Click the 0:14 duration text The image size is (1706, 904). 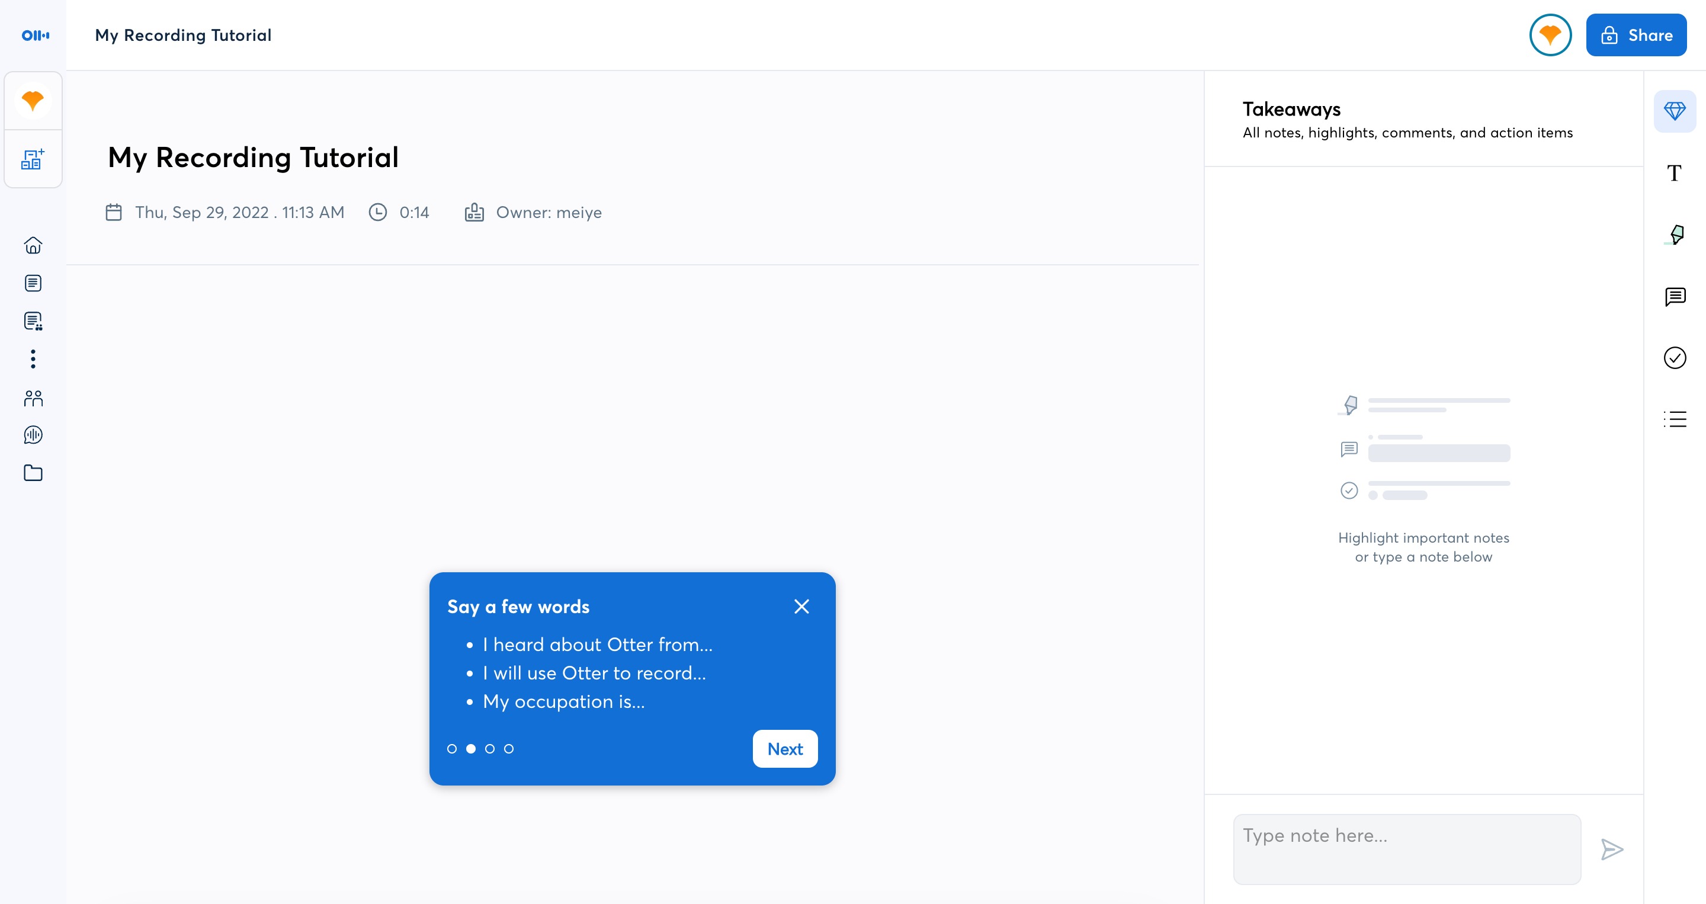[415, 213]
